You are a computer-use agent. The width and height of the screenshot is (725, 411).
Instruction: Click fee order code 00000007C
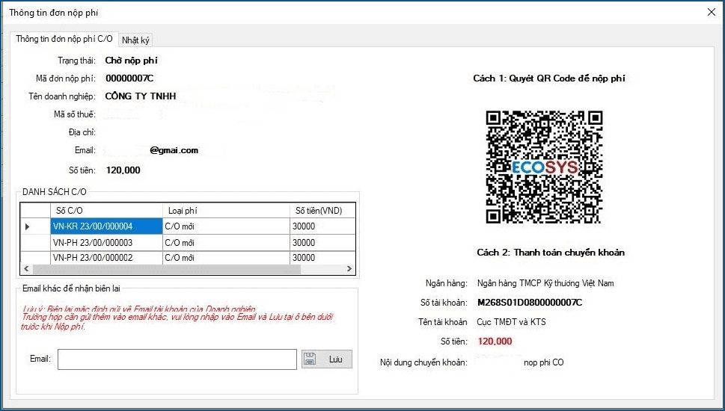129,78
